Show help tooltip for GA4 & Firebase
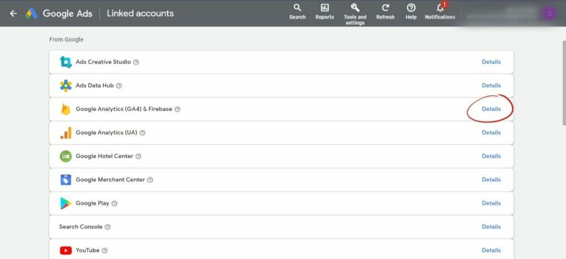Image resolution: width=566 pixels, height=259 pixels. click(177, 109)
